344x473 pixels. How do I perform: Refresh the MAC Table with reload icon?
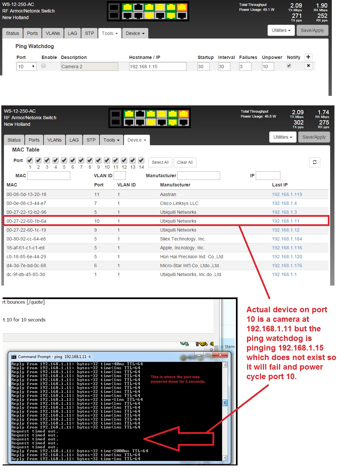tap(314, 162)
